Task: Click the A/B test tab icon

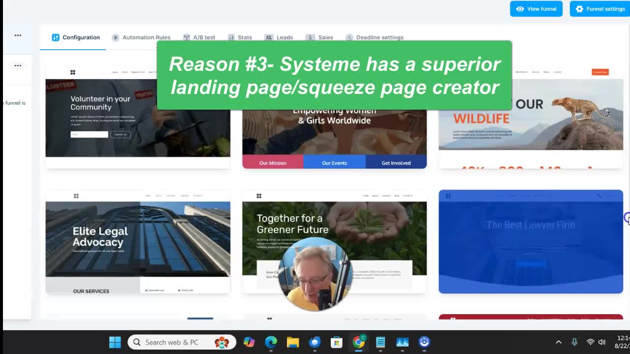Action: click(x=187, y=37)
